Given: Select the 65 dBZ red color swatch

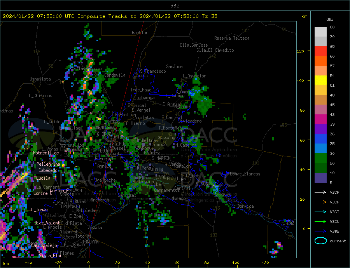Looking at the screenshot, I should click(x=320, y=51).
